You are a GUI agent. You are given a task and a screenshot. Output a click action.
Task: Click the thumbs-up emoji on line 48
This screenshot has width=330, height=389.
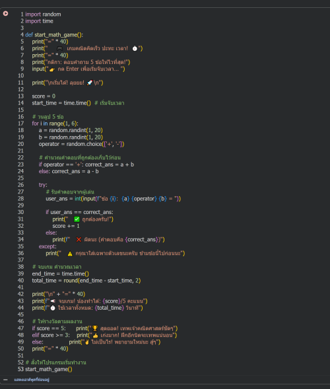pyautogui.click(x=95, y=336)
